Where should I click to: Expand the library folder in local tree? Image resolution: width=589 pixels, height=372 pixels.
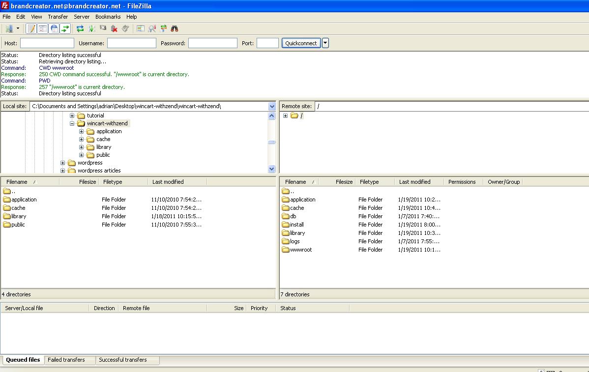click(x=82, y=147)
